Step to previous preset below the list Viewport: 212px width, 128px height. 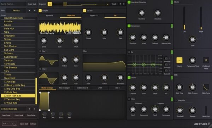[x=29, y=109]
